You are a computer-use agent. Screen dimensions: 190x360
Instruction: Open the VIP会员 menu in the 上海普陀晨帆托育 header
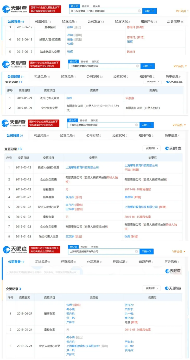tap(179, 252)
